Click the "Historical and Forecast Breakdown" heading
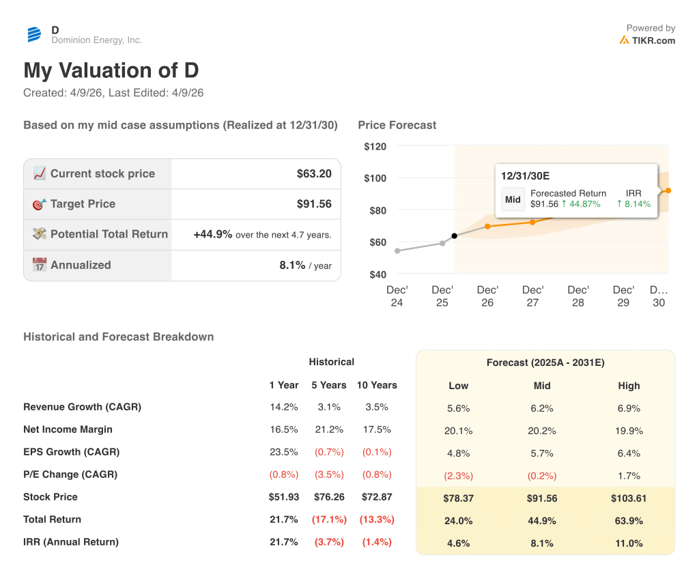The height and width of the screenshot is (568, 699). [x=119, y=337]
